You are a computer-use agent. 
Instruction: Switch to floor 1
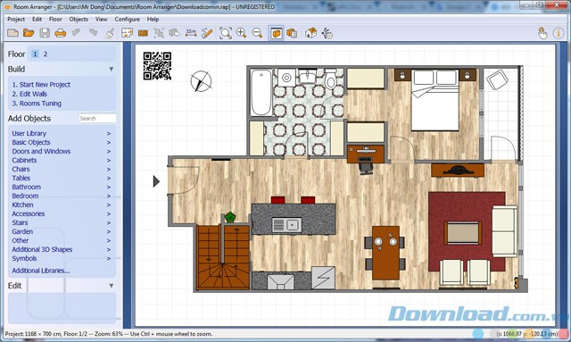(35, 54)
